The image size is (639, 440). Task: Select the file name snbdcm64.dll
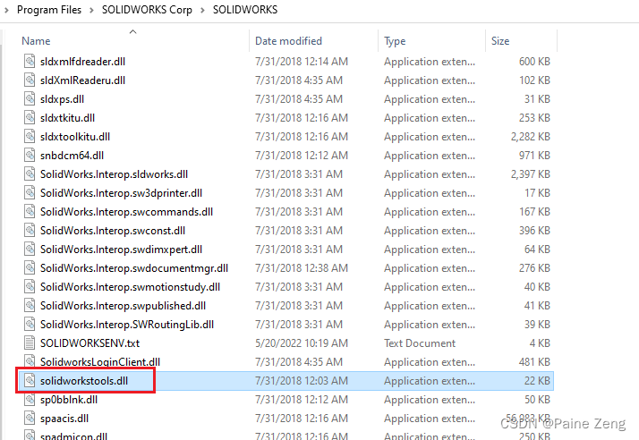72,156
